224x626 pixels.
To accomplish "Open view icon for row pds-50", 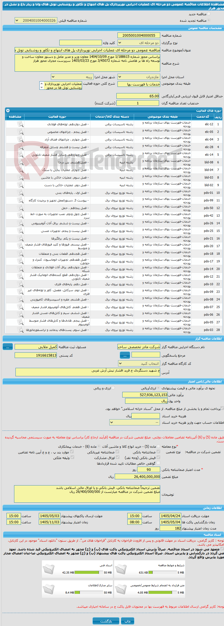I will pyautogui.click(x=20, y=208).
